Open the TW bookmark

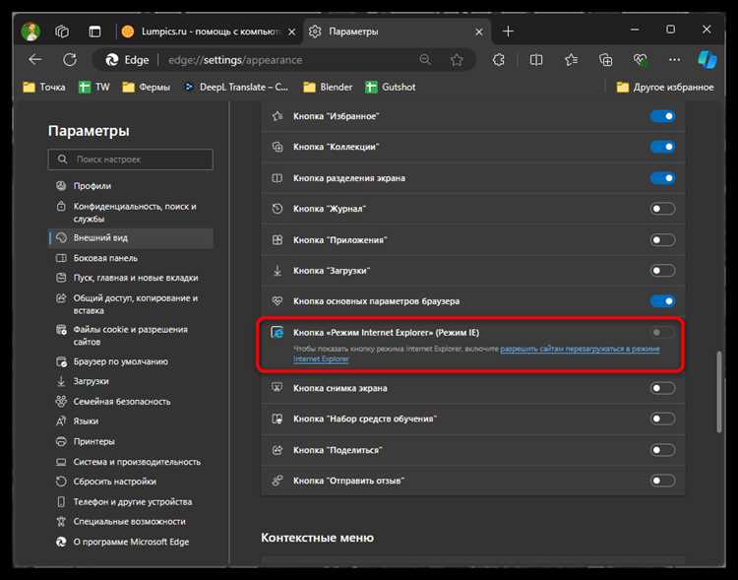coord(94,88)
